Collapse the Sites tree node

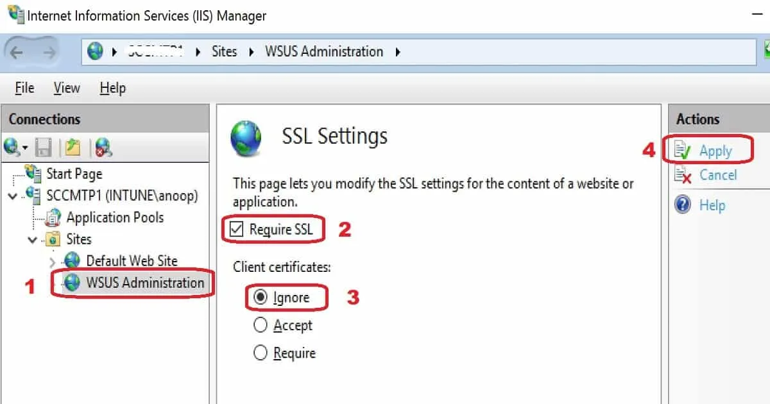(32, 240)
